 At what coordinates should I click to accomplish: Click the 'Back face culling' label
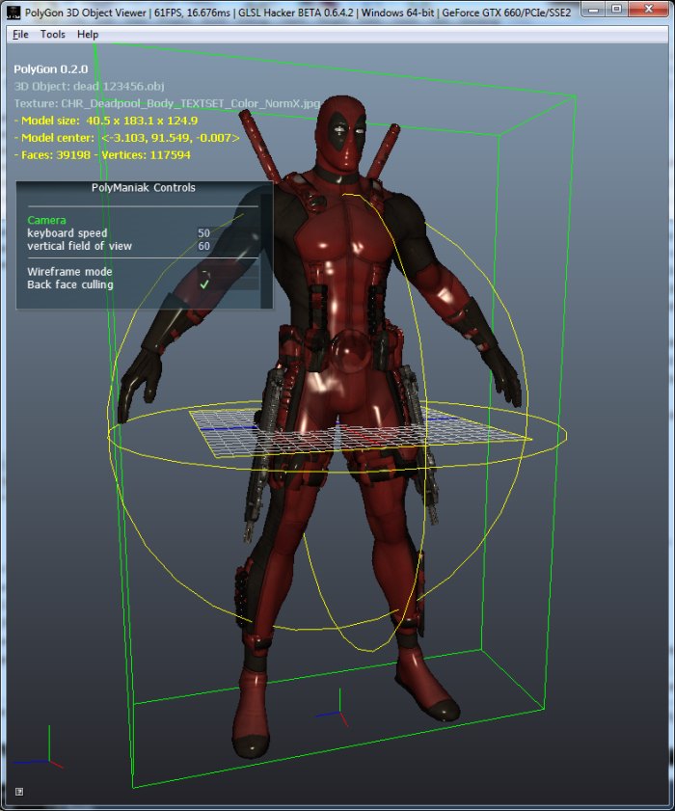click(70, 284)
